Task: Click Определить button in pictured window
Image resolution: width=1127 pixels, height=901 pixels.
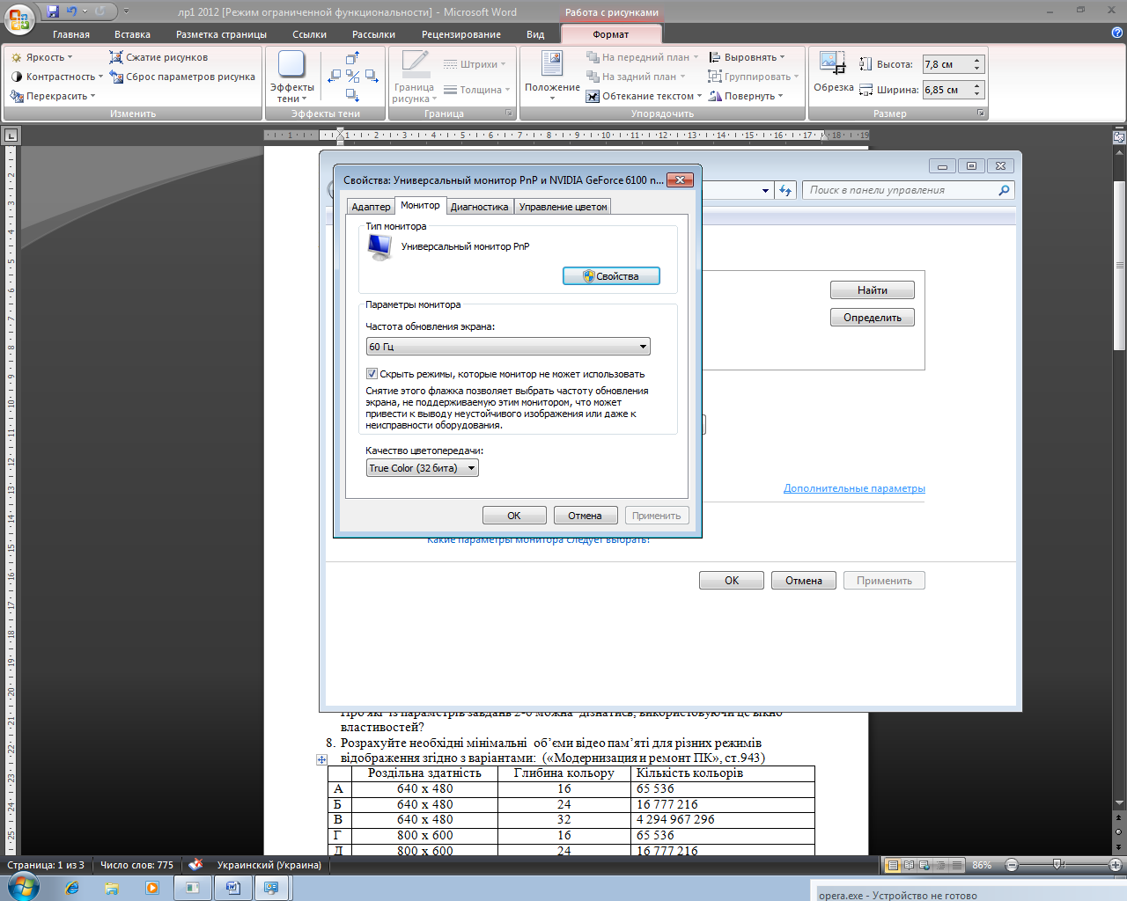Action: click(x=873, y=318)
